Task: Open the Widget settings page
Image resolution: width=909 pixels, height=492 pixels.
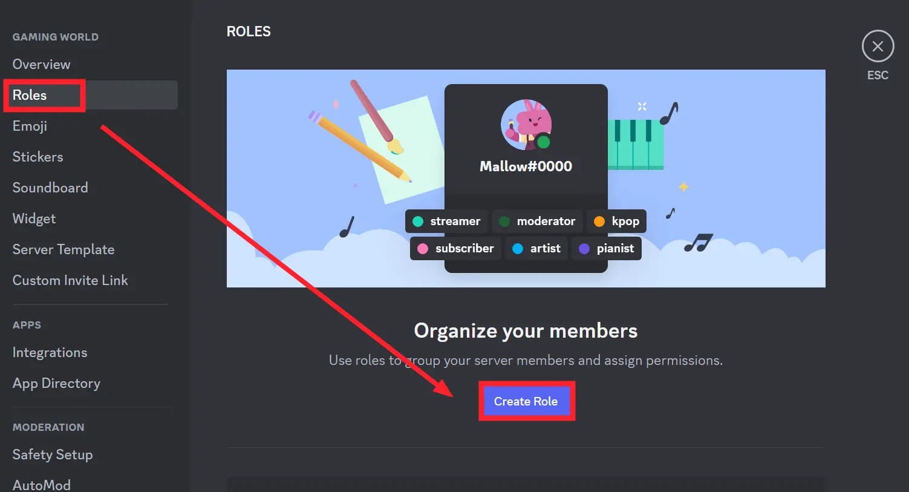Action: pos(34,218)
